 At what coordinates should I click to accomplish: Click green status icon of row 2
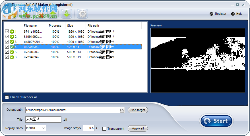click(12, 37)
